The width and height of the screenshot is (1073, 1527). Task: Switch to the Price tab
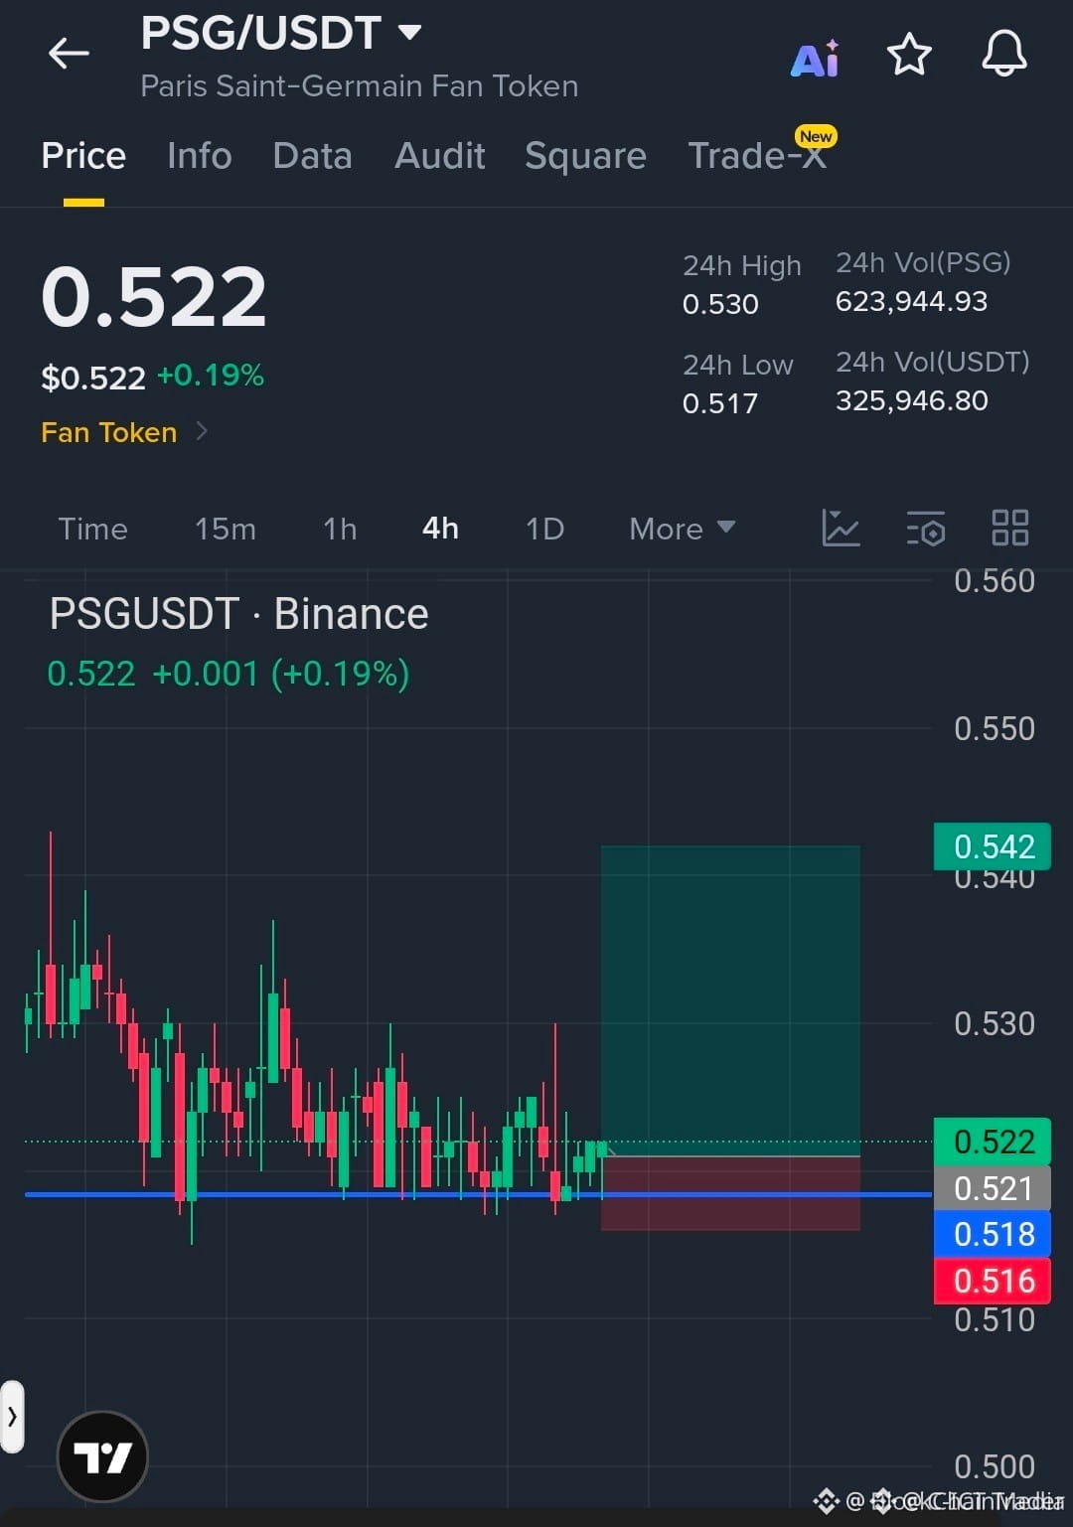click(83, 156)
